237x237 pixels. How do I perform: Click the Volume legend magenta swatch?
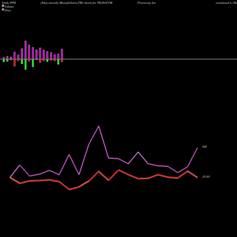point(3,6)
